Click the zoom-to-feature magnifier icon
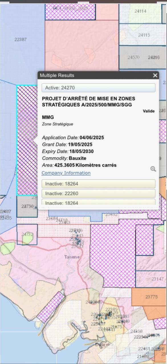Image resolution: width=167 pixels, height=364 pixels. coord(153,169)
